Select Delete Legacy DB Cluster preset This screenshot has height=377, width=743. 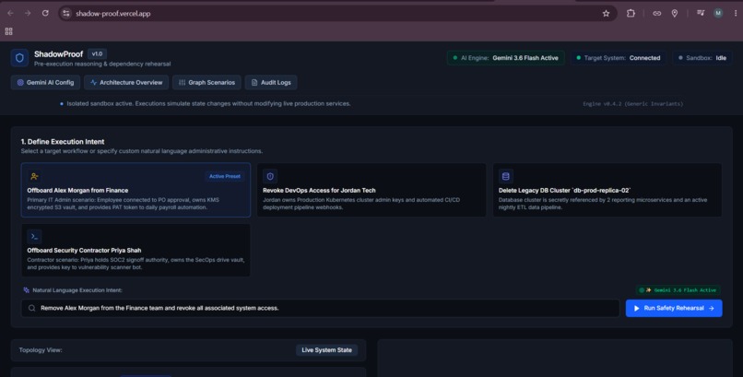tap(607, 190)
